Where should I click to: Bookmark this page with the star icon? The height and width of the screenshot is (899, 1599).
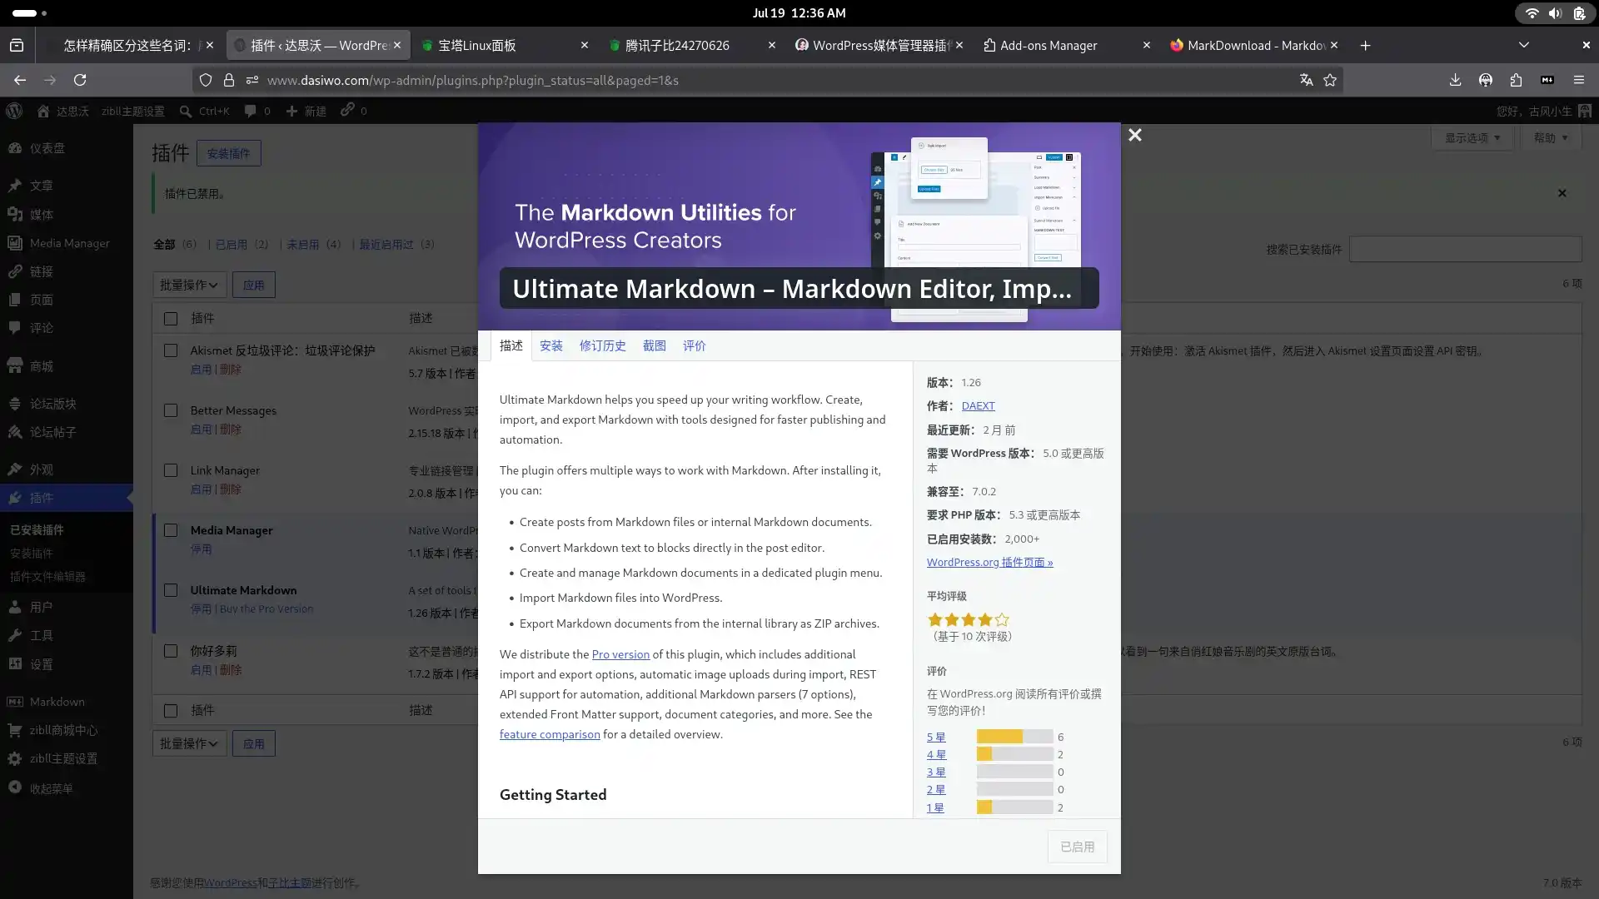(x=1330, y=80)
